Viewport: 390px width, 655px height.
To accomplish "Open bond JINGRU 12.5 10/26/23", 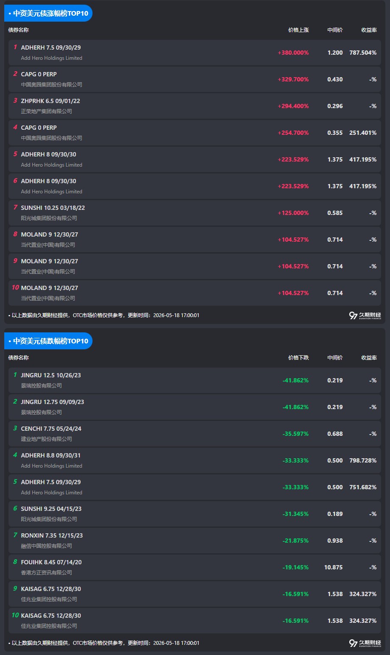I will click(51, 375).
